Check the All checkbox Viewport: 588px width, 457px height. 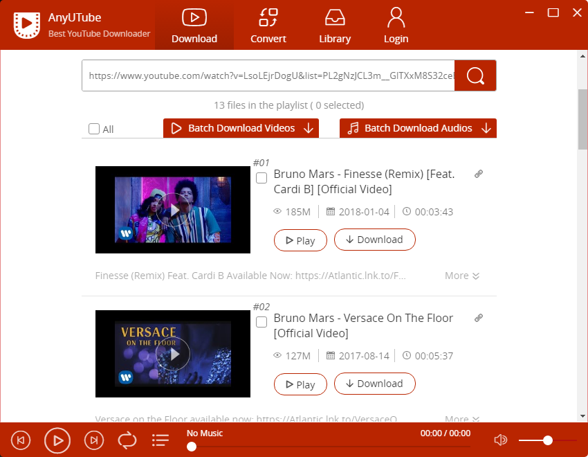(94, 129)
